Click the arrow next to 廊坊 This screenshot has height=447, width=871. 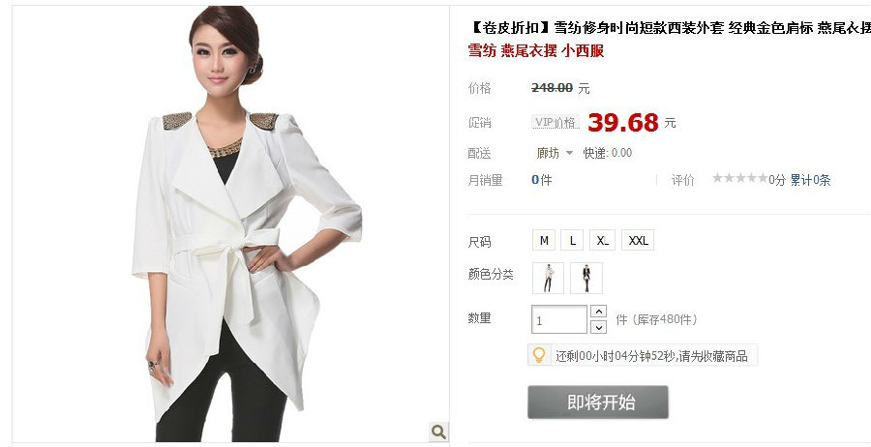[x=569, y=153]
